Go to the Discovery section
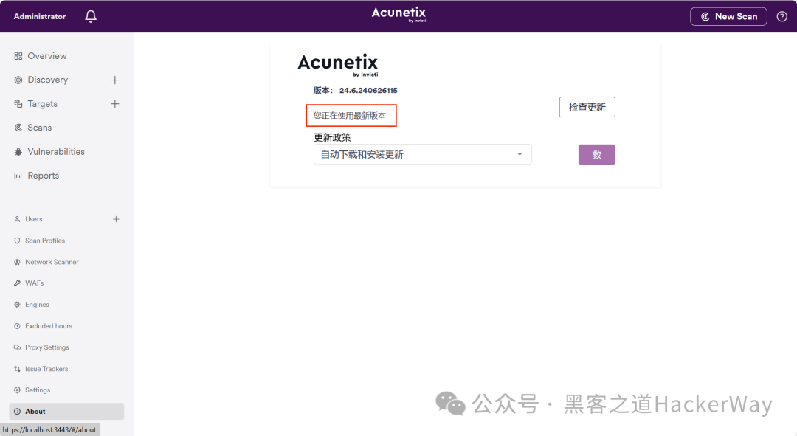Viewport: 797px width, 436px height. click(48, 80)
